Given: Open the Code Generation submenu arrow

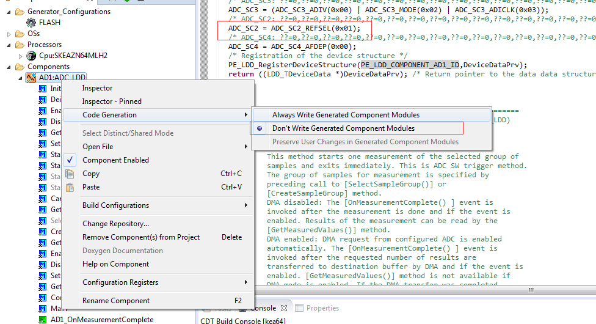Looking at the screenshot, I should tap(246, 115).
